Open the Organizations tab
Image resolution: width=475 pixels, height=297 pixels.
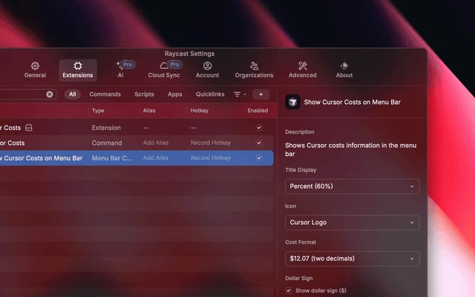254,70
